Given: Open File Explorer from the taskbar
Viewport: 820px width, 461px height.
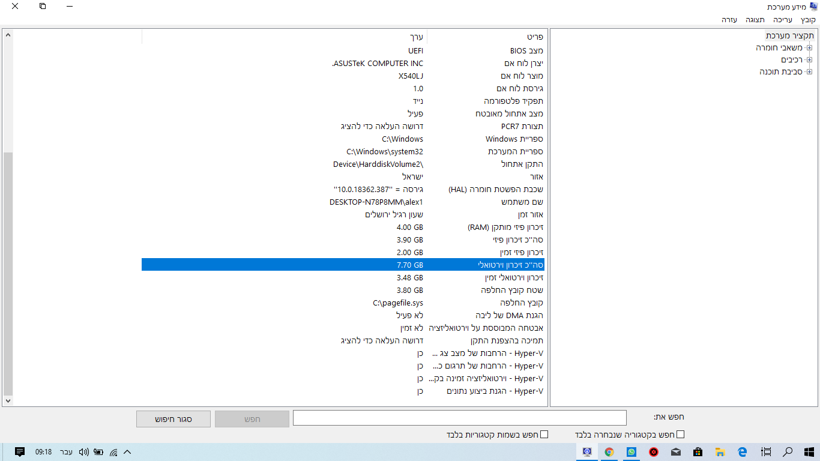Looking at the screenshot, I should coord(720,452).
